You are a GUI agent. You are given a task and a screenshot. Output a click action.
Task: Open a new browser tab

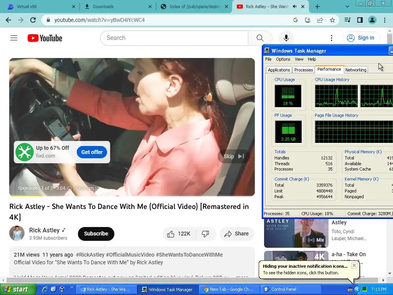point(317,7)
